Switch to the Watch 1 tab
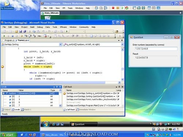The width and height of the screenshot is (183, 137). (26, 110)
